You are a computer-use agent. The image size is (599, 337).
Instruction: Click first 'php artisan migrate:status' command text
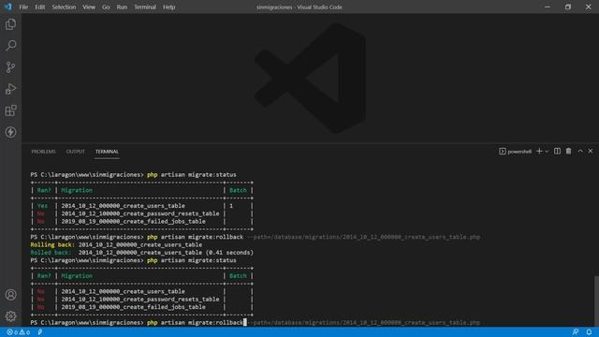tap(191, 175)
